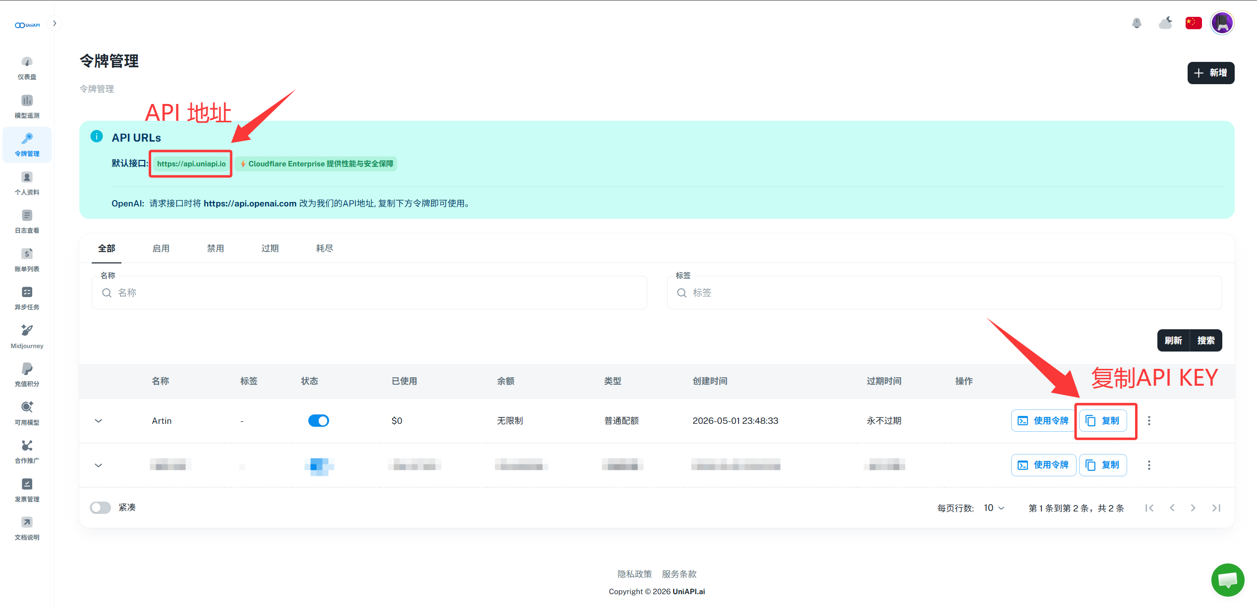Click the 搜索 search button
1257x609 pixels.
[1206, 341]
